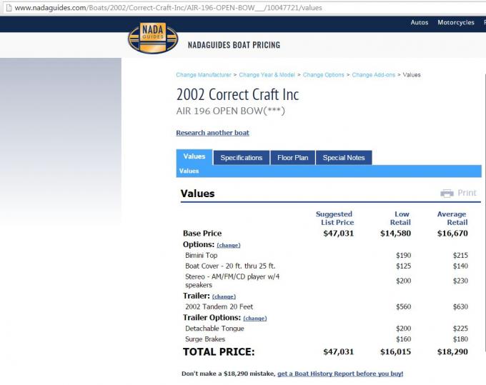Image resolution: width=486 pixels, height=385 pixels.
Task: Click the Change Add-ons breadcrumb link
Action: click(x=373, y=75)
